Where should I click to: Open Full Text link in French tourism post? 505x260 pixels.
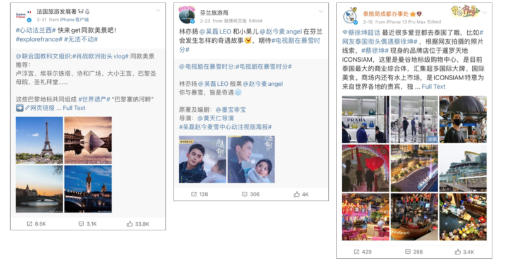pyautogui.click(x=74, y=108)
